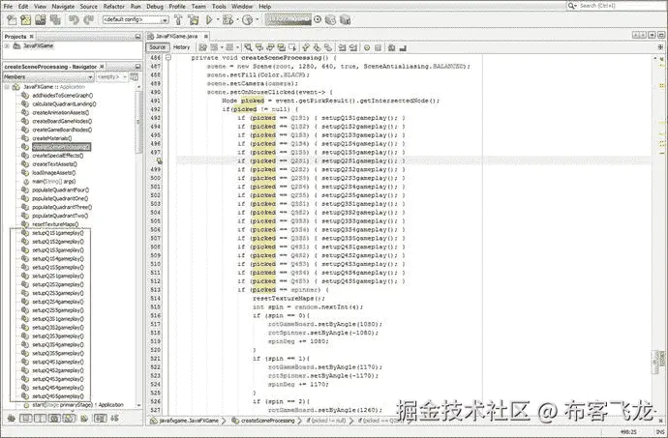
Task: Click the Undo toolbar icon
Action: click(74, 19)
